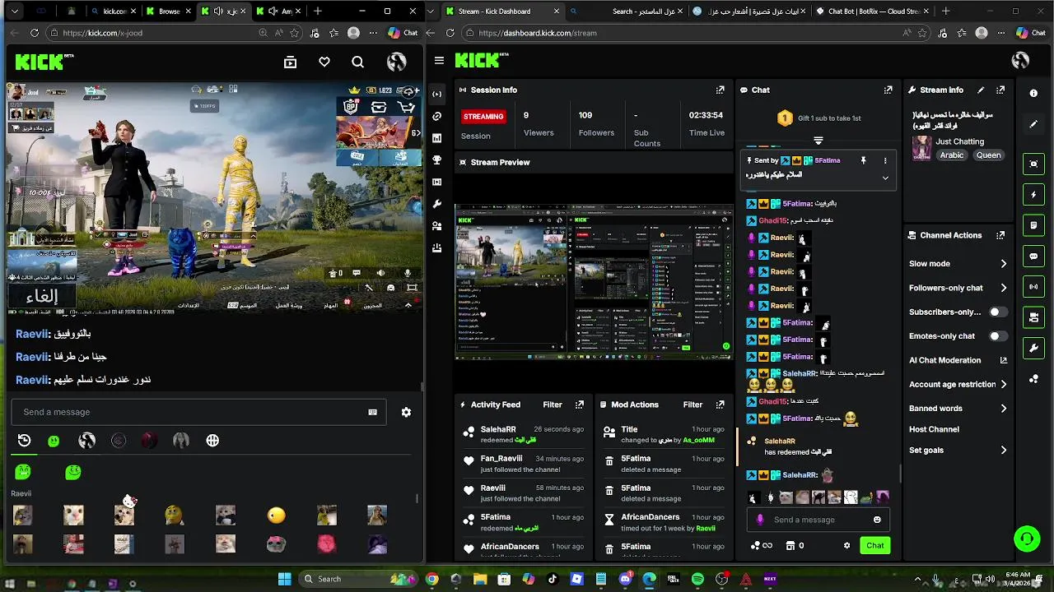This screenshot has height=592, width=1054.
Task: Open the search icon on Kick header
Action: coord(357,62)
